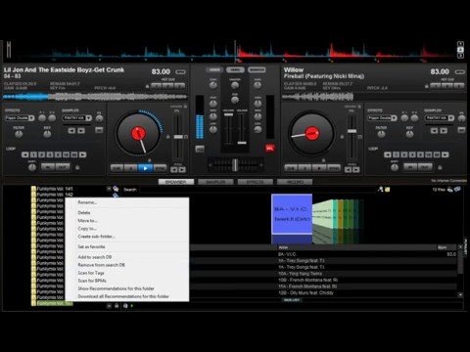Set right deck loop length to 8

coord(421,154)
